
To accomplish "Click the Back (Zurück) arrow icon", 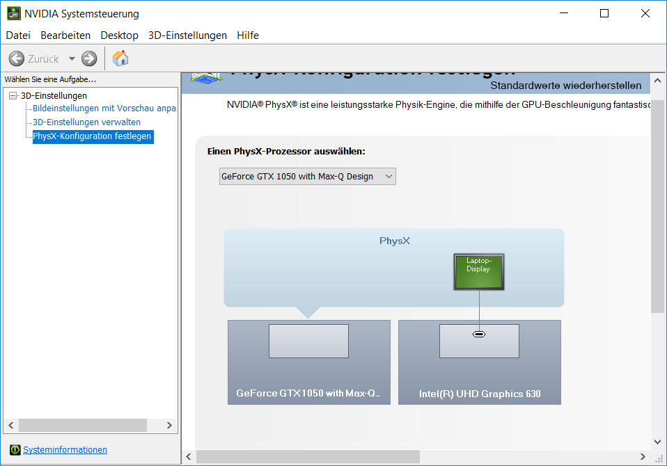I will click(17, 58).
